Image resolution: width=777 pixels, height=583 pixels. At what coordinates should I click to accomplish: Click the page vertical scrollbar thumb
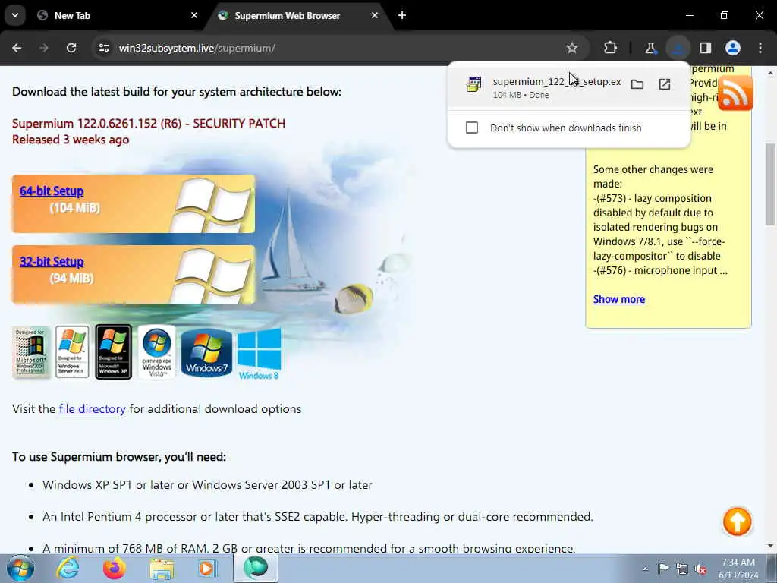[771, 184]
